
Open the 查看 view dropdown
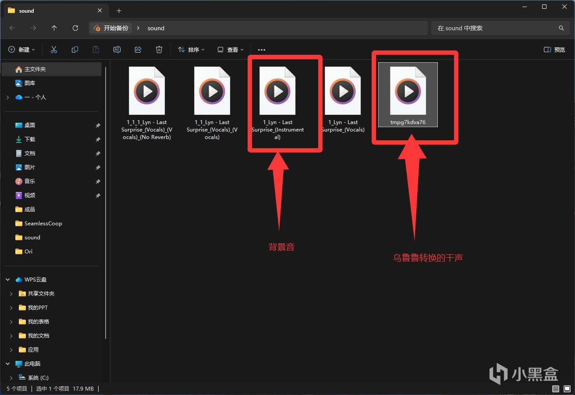pyautogui.click(x=231, y=50)
